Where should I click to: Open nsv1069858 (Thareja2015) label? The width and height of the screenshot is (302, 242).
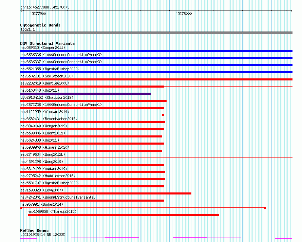(52, 211)
